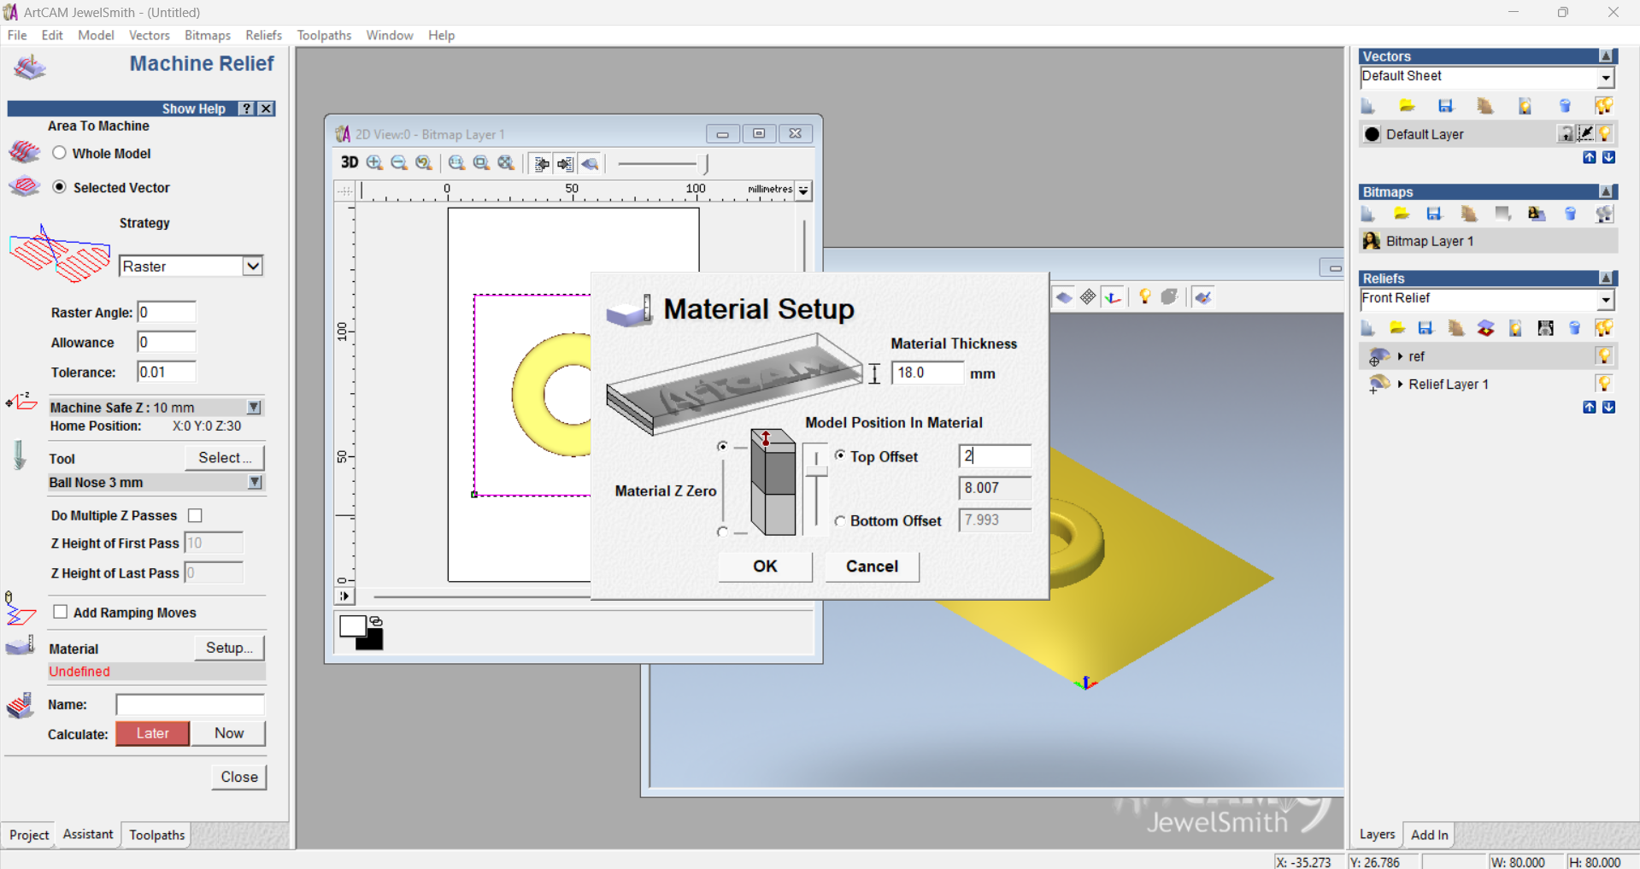Open the Vectors menu
Screen dimensions: 1640x869
[149, 35]
